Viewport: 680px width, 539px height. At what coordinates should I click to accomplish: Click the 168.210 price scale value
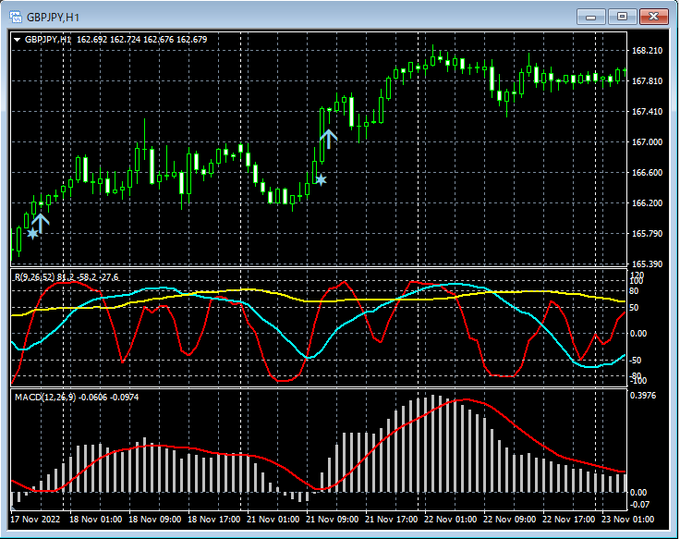click(x=647, y=51)
